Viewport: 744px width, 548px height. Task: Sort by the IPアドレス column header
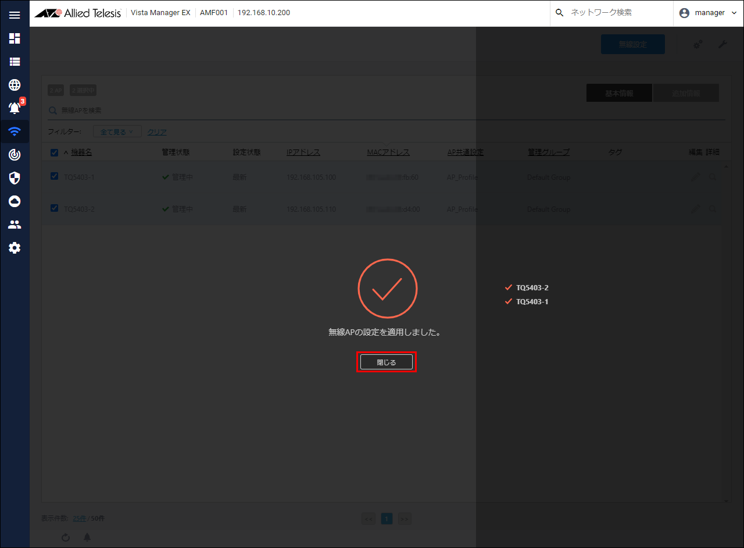click(x=303, y=152)
